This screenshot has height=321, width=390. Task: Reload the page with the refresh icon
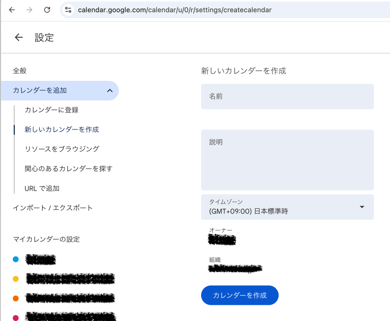[x=47, y=10]
